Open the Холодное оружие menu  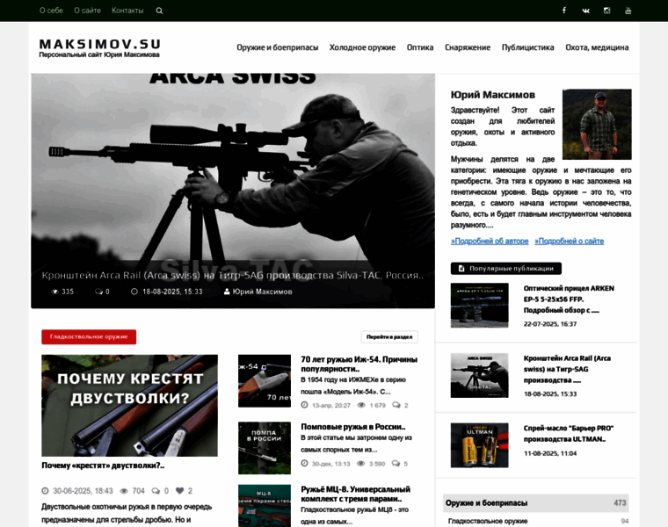(x=362, y=47)
